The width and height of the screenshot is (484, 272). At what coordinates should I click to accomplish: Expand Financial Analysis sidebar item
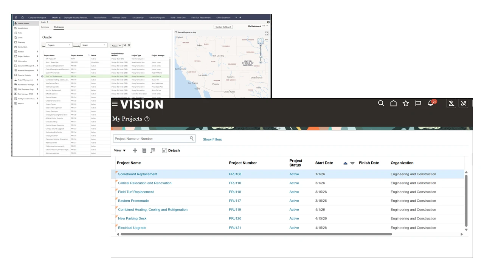pos(37,75)
